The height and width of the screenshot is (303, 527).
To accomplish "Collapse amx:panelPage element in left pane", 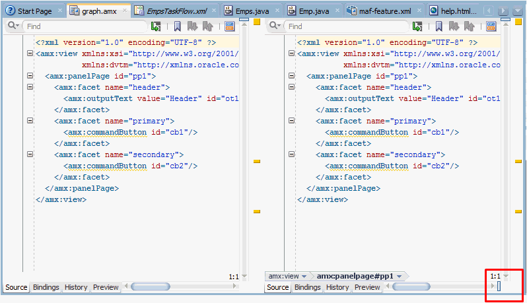I will pos(30,76).
